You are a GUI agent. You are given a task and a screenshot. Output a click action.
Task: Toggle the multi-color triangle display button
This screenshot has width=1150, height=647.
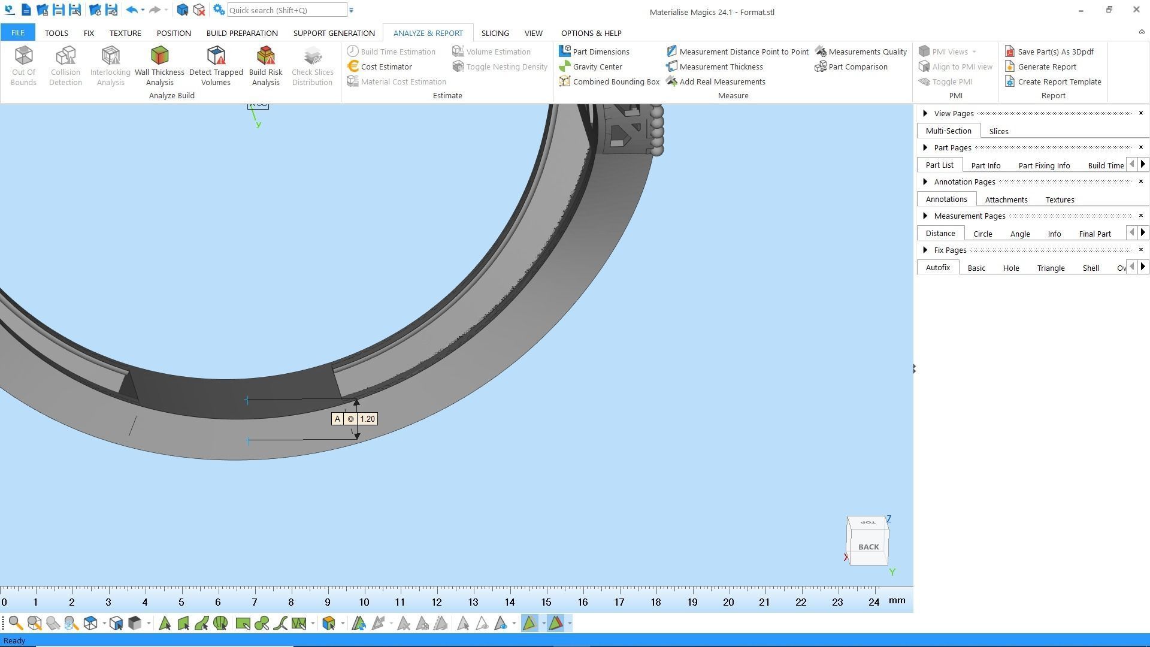[x=555, y=624]
